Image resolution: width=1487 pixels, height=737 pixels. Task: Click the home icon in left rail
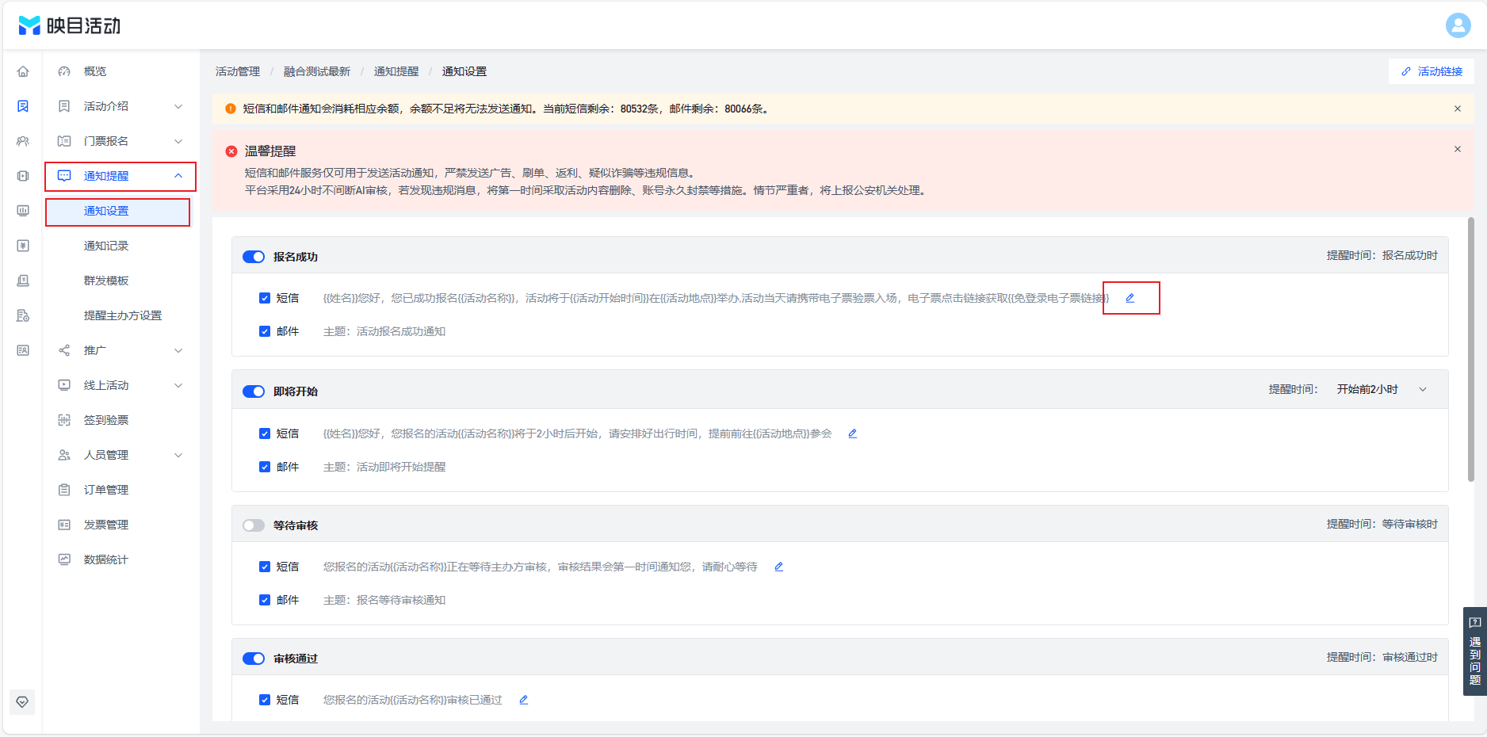[x=23, y=71]
